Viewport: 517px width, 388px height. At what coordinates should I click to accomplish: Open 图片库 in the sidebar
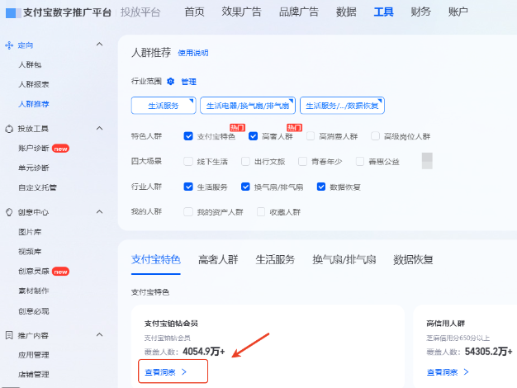pyautogui.click(x=30, y=232)
